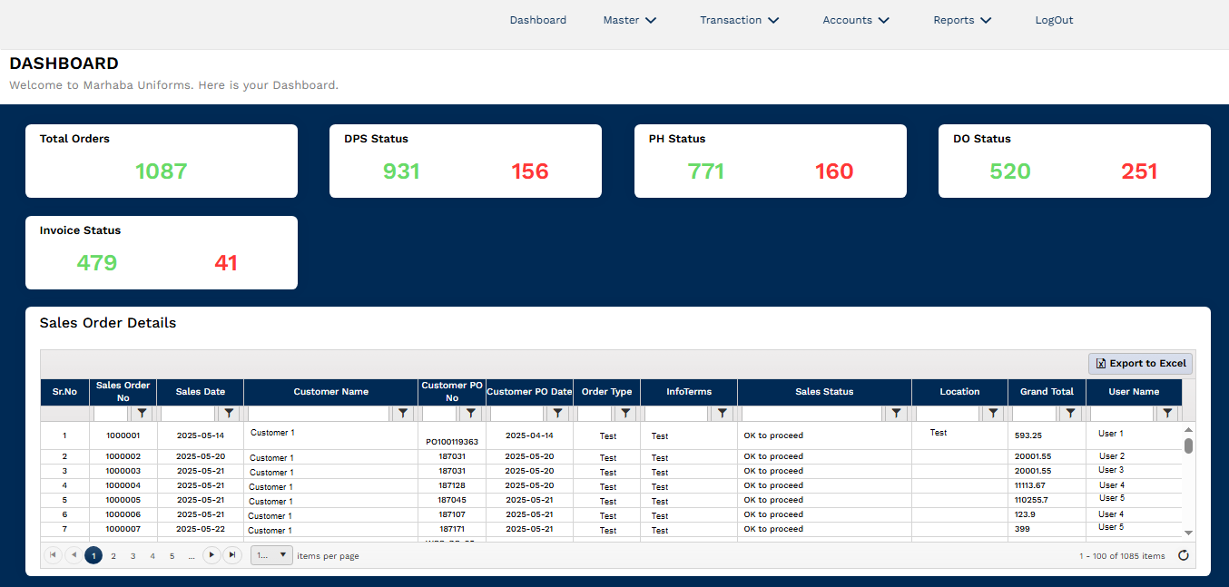Click Customer Name filter input
This screenshot has height=587, width=1229.
[x=319, y=413]
